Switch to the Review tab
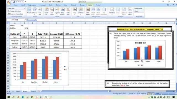Screen dimensions: 177x99 coord(58,5)
